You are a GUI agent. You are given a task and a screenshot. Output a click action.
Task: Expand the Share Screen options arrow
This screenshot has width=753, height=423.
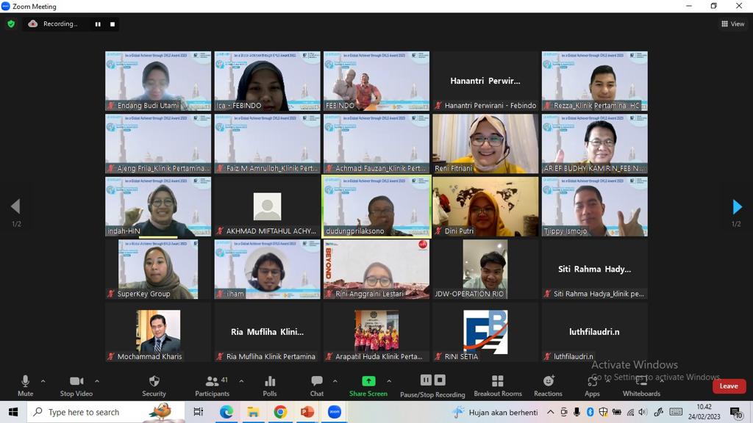tap(389, 381)
